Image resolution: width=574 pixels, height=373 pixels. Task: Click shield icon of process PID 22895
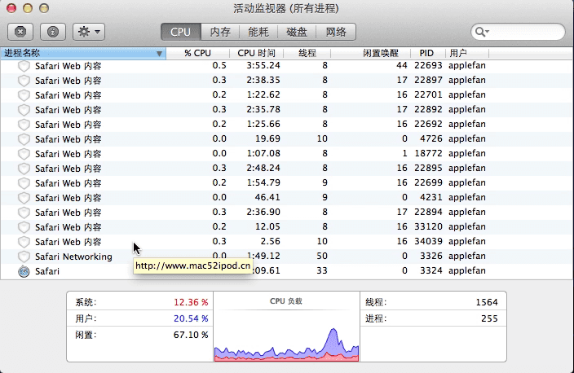(24, 169)
